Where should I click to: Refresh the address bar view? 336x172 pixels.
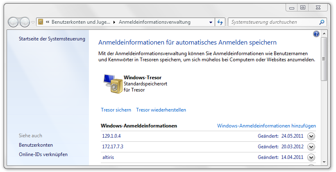point(220,22)
